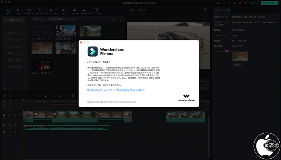This screenshot has height=160, width=281.
Task: Mute the ビデオ 1 track speaker
Action: pos(15,115)
